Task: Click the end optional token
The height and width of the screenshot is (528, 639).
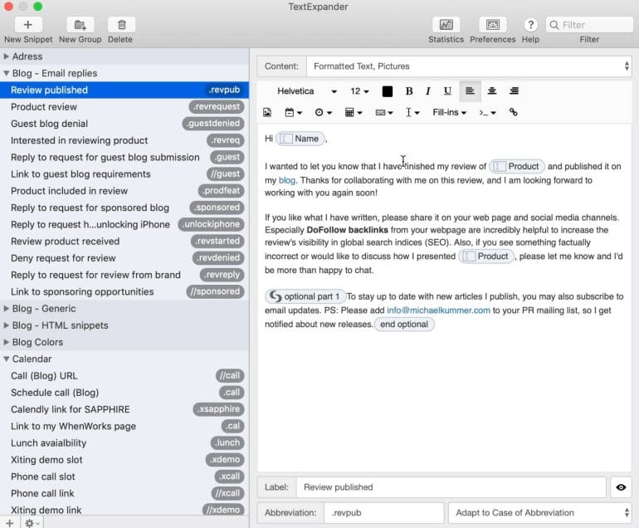Action: tap(404, 324)
